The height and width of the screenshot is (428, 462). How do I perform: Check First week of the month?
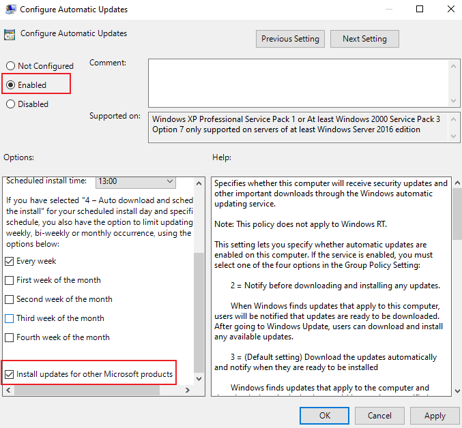point(10,280)
